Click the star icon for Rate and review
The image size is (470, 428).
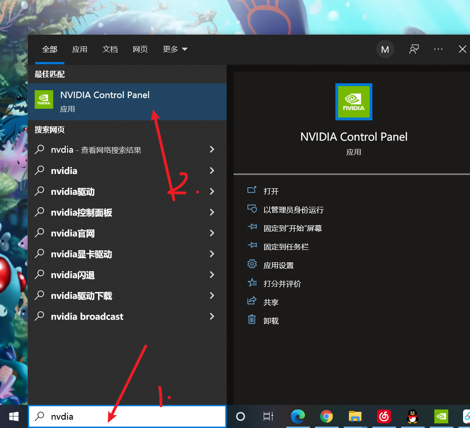[x=252, y=283]
